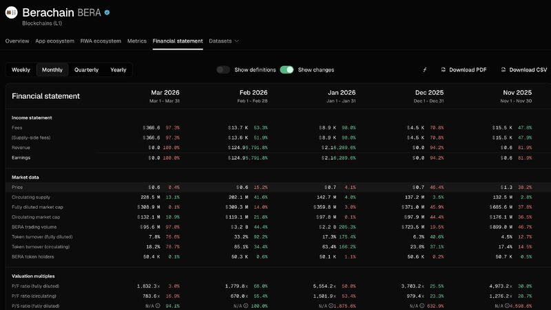The image size is (551, 310).
Task: Click the P/S ratio (fully diluted) label
Action: click(x=36, y=306)
